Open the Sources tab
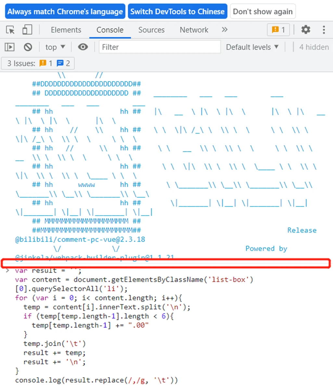 click(151, 30)
